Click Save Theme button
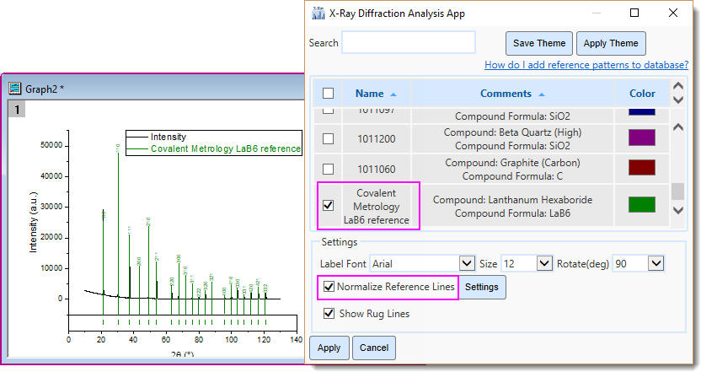 (539, 43)
